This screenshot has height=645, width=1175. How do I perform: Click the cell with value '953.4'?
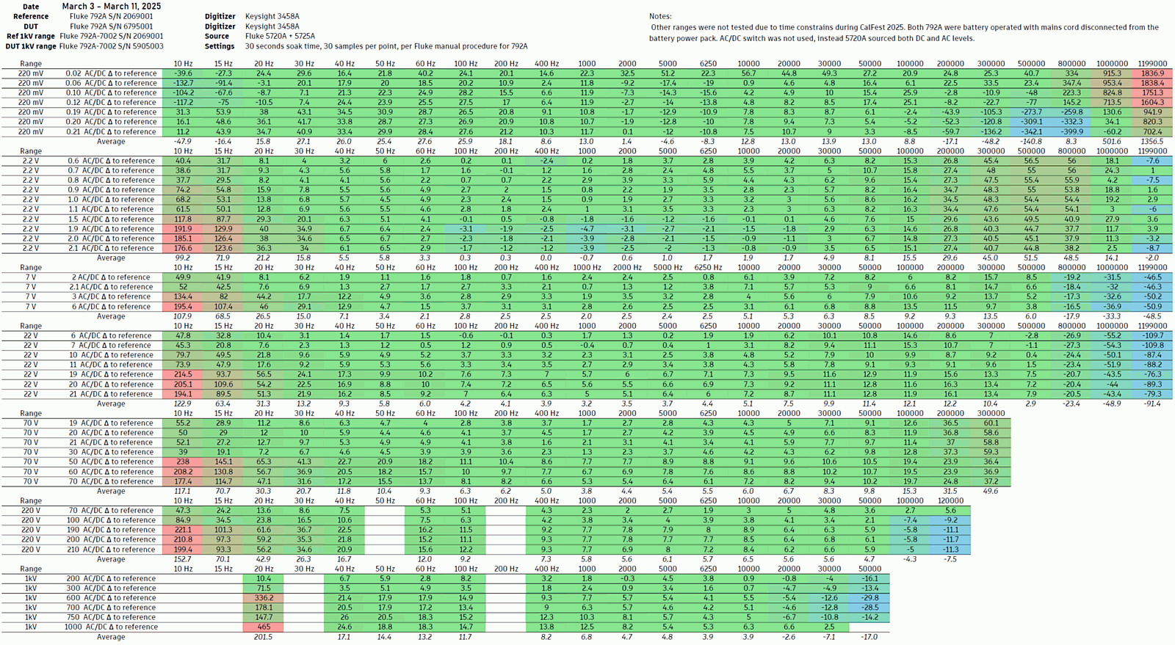coord(1112,83)
